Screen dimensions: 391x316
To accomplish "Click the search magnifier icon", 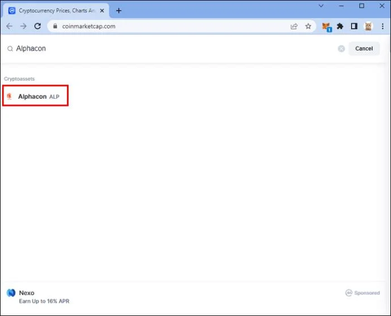I will [10, 49].
